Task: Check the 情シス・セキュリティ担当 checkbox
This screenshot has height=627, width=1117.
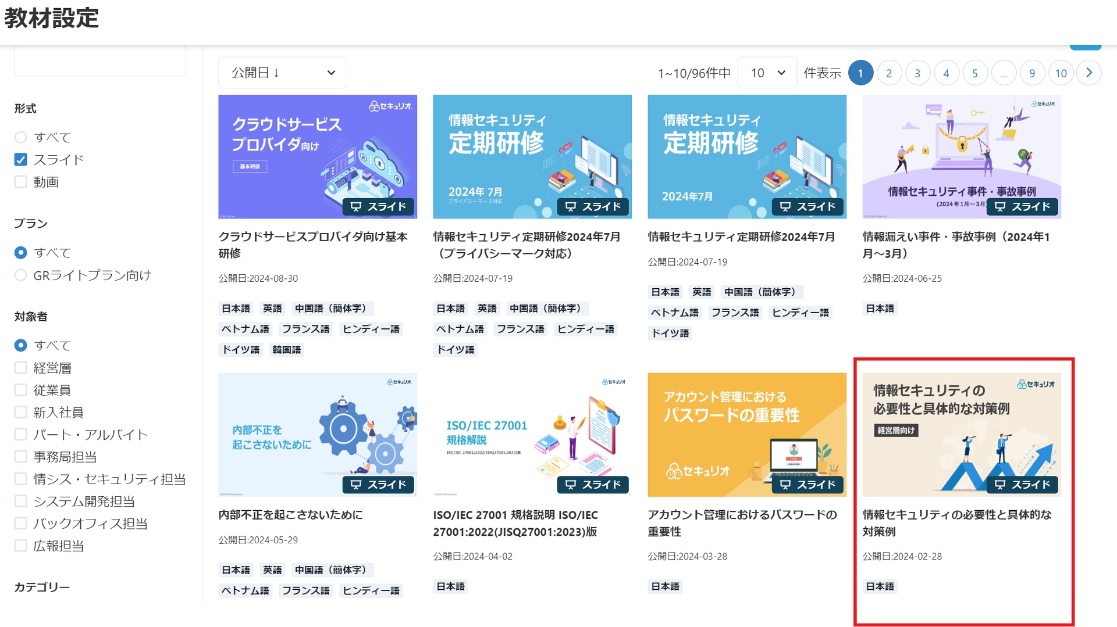Action: coord(20,479)
